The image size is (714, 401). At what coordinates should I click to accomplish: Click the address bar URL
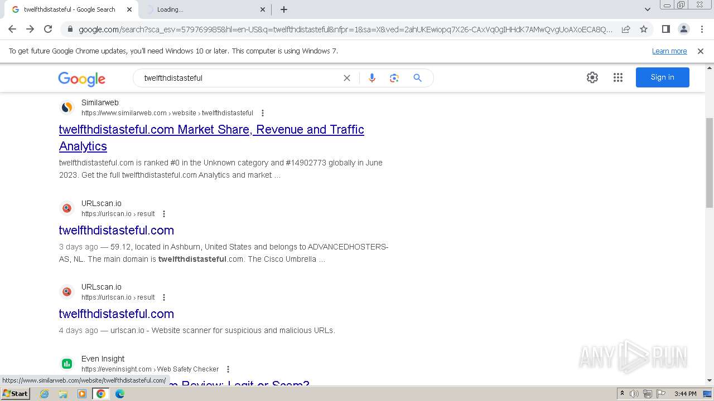(345, 30)
